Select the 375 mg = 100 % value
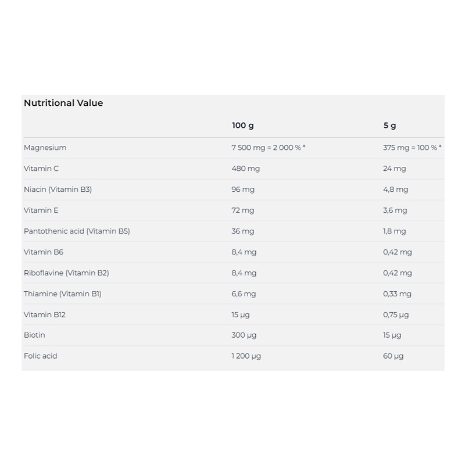Screen dimensions: 465x465 point(412,148)
